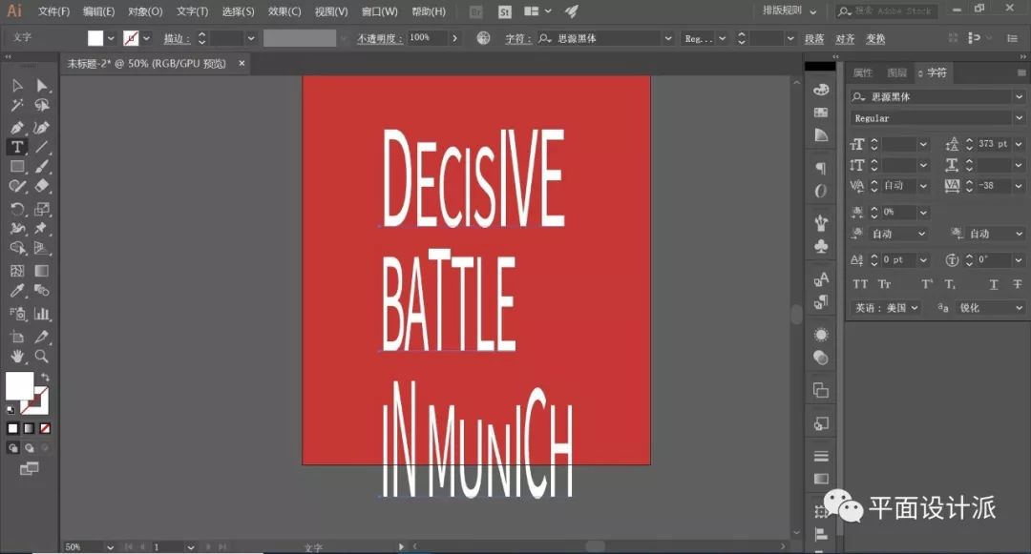1031x554 pixels.
Task: Open the Paragraph panel icon in the dock
Action: (x=820, y=168)
